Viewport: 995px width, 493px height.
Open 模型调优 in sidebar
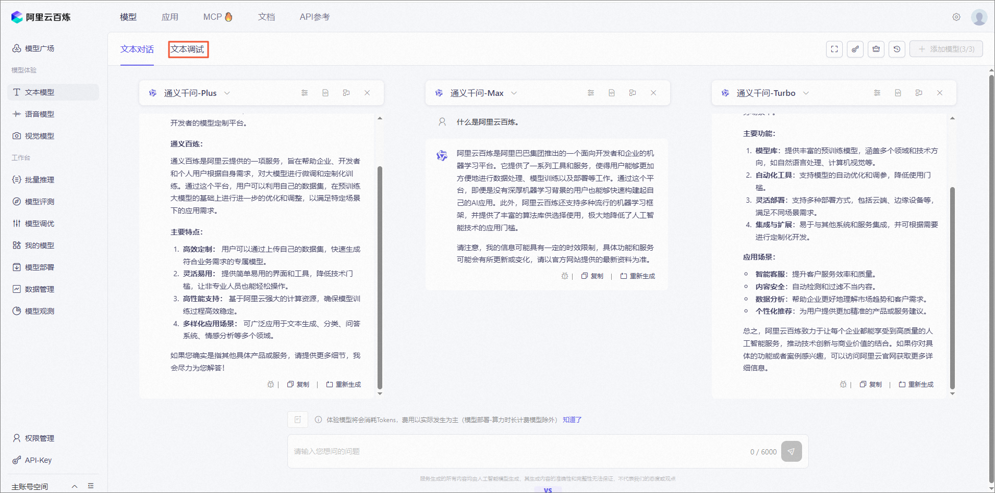click(x=53, y=224)
